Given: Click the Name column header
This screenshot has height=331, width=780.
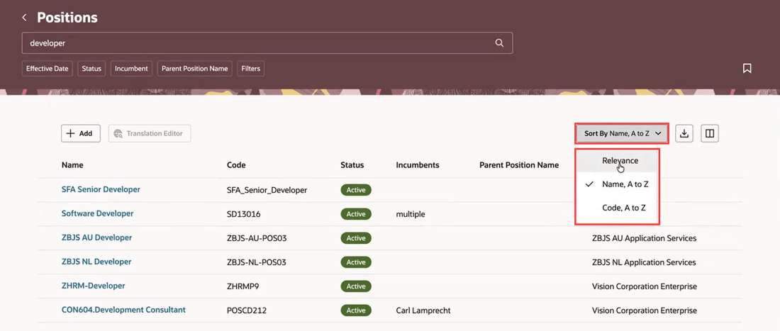Looking at the screenshot, I should [x=72, y=165].
